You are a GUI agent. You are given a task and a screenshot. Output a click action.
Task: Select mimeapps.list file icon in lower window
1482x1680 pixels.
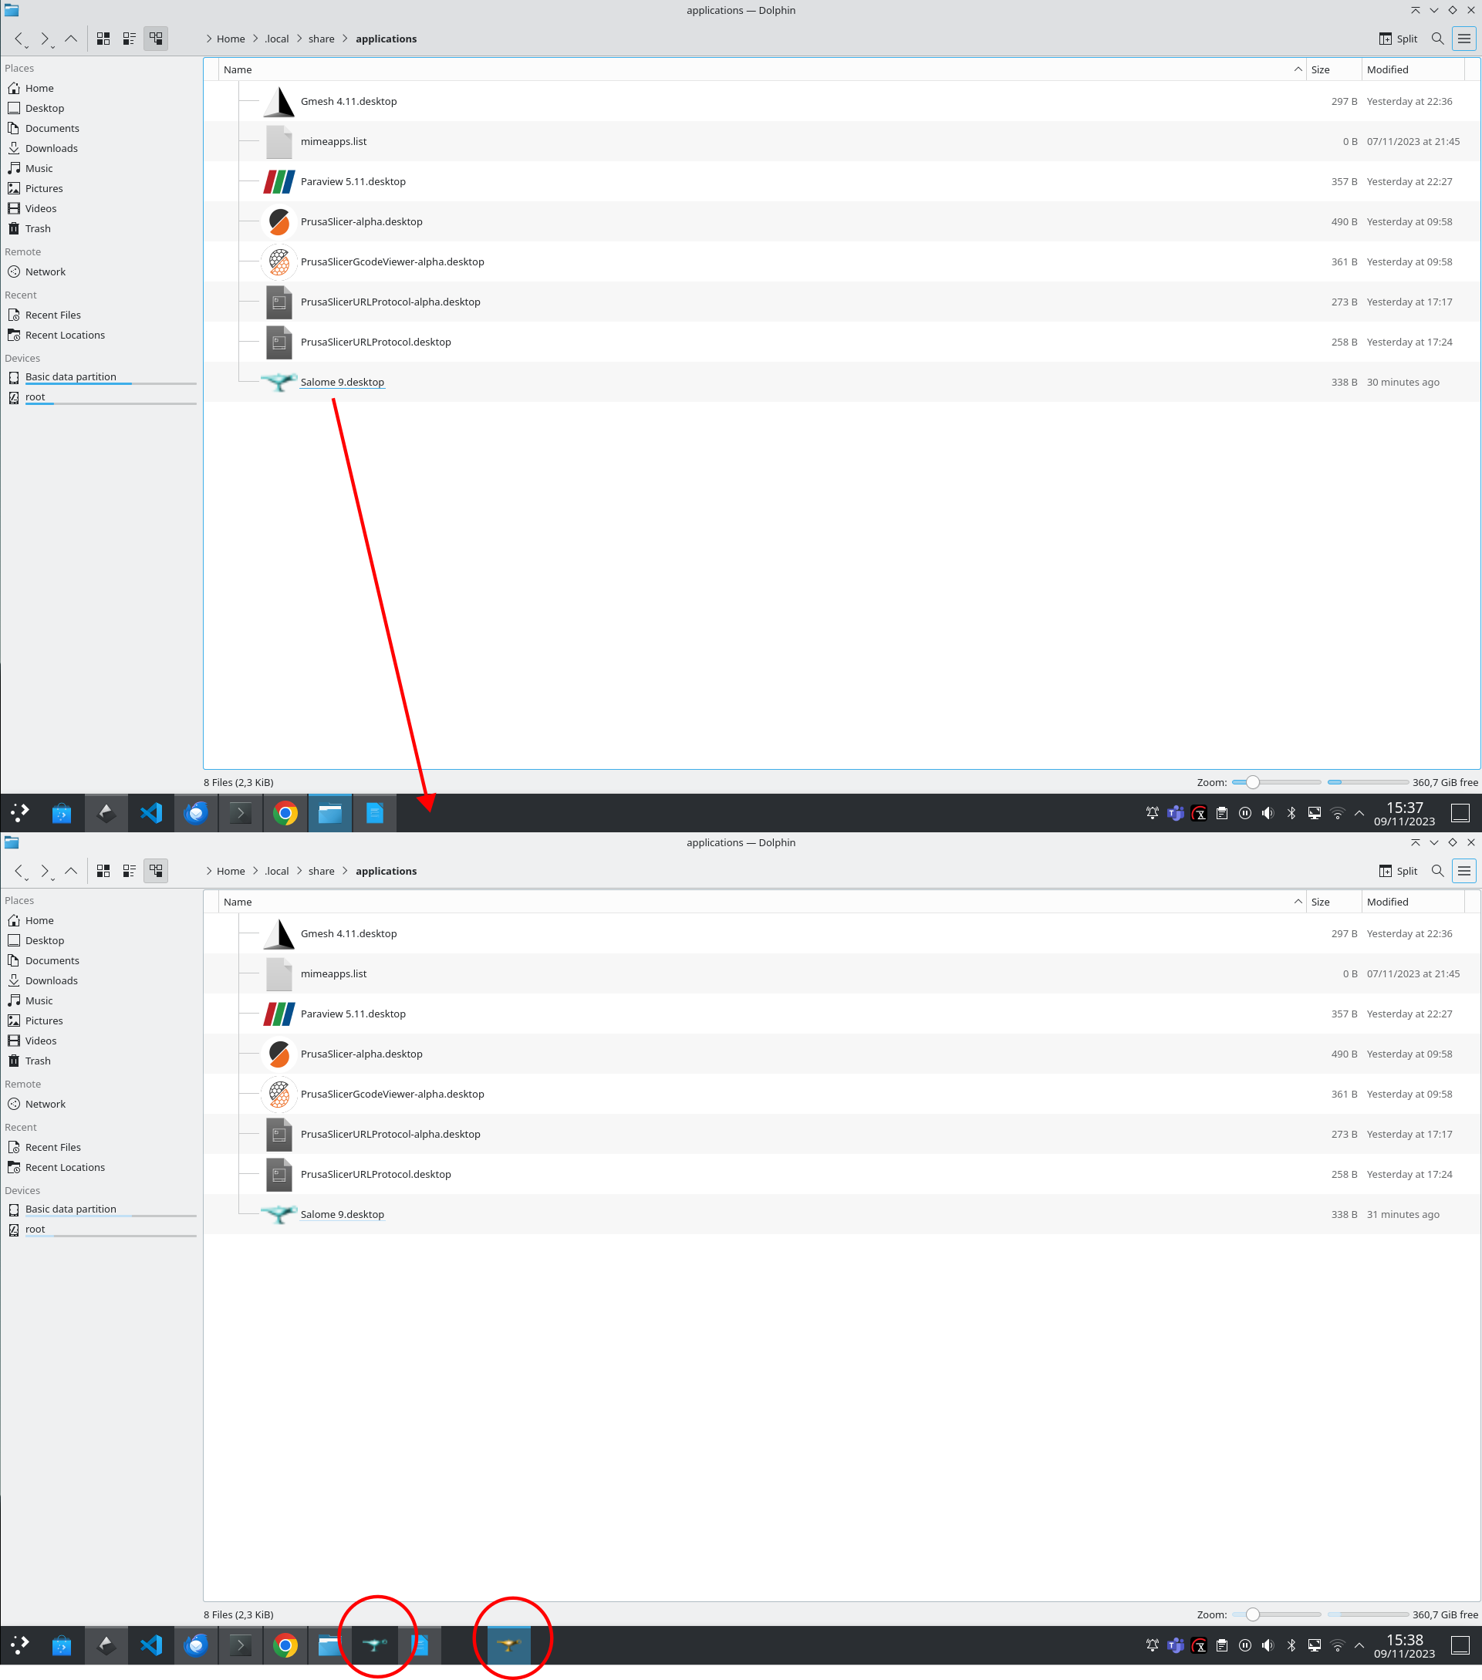(279, 974)
